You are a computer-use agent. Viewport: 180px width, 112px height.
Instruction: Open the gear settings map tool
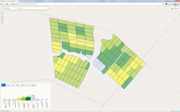point(2,22)
